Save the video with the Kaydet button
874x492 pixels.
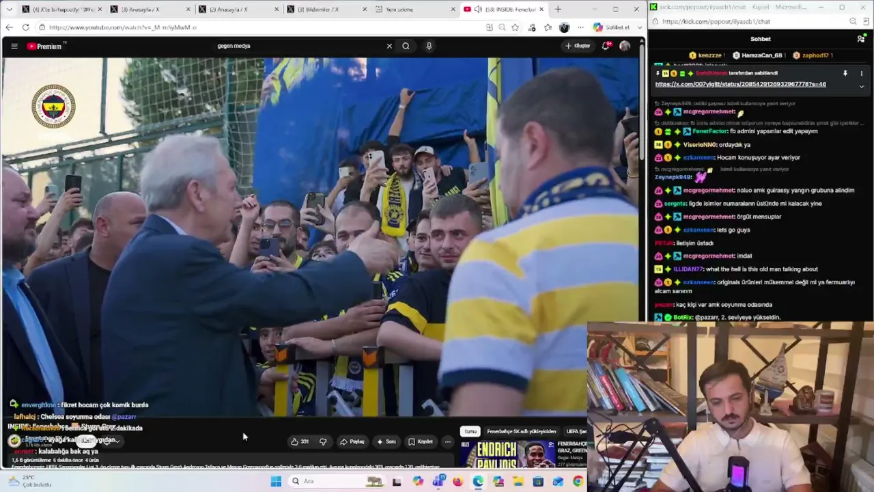[421, 441]
